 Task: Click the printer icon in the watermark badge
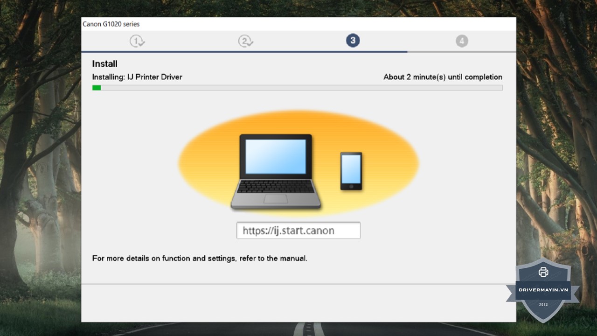[543, 272]
